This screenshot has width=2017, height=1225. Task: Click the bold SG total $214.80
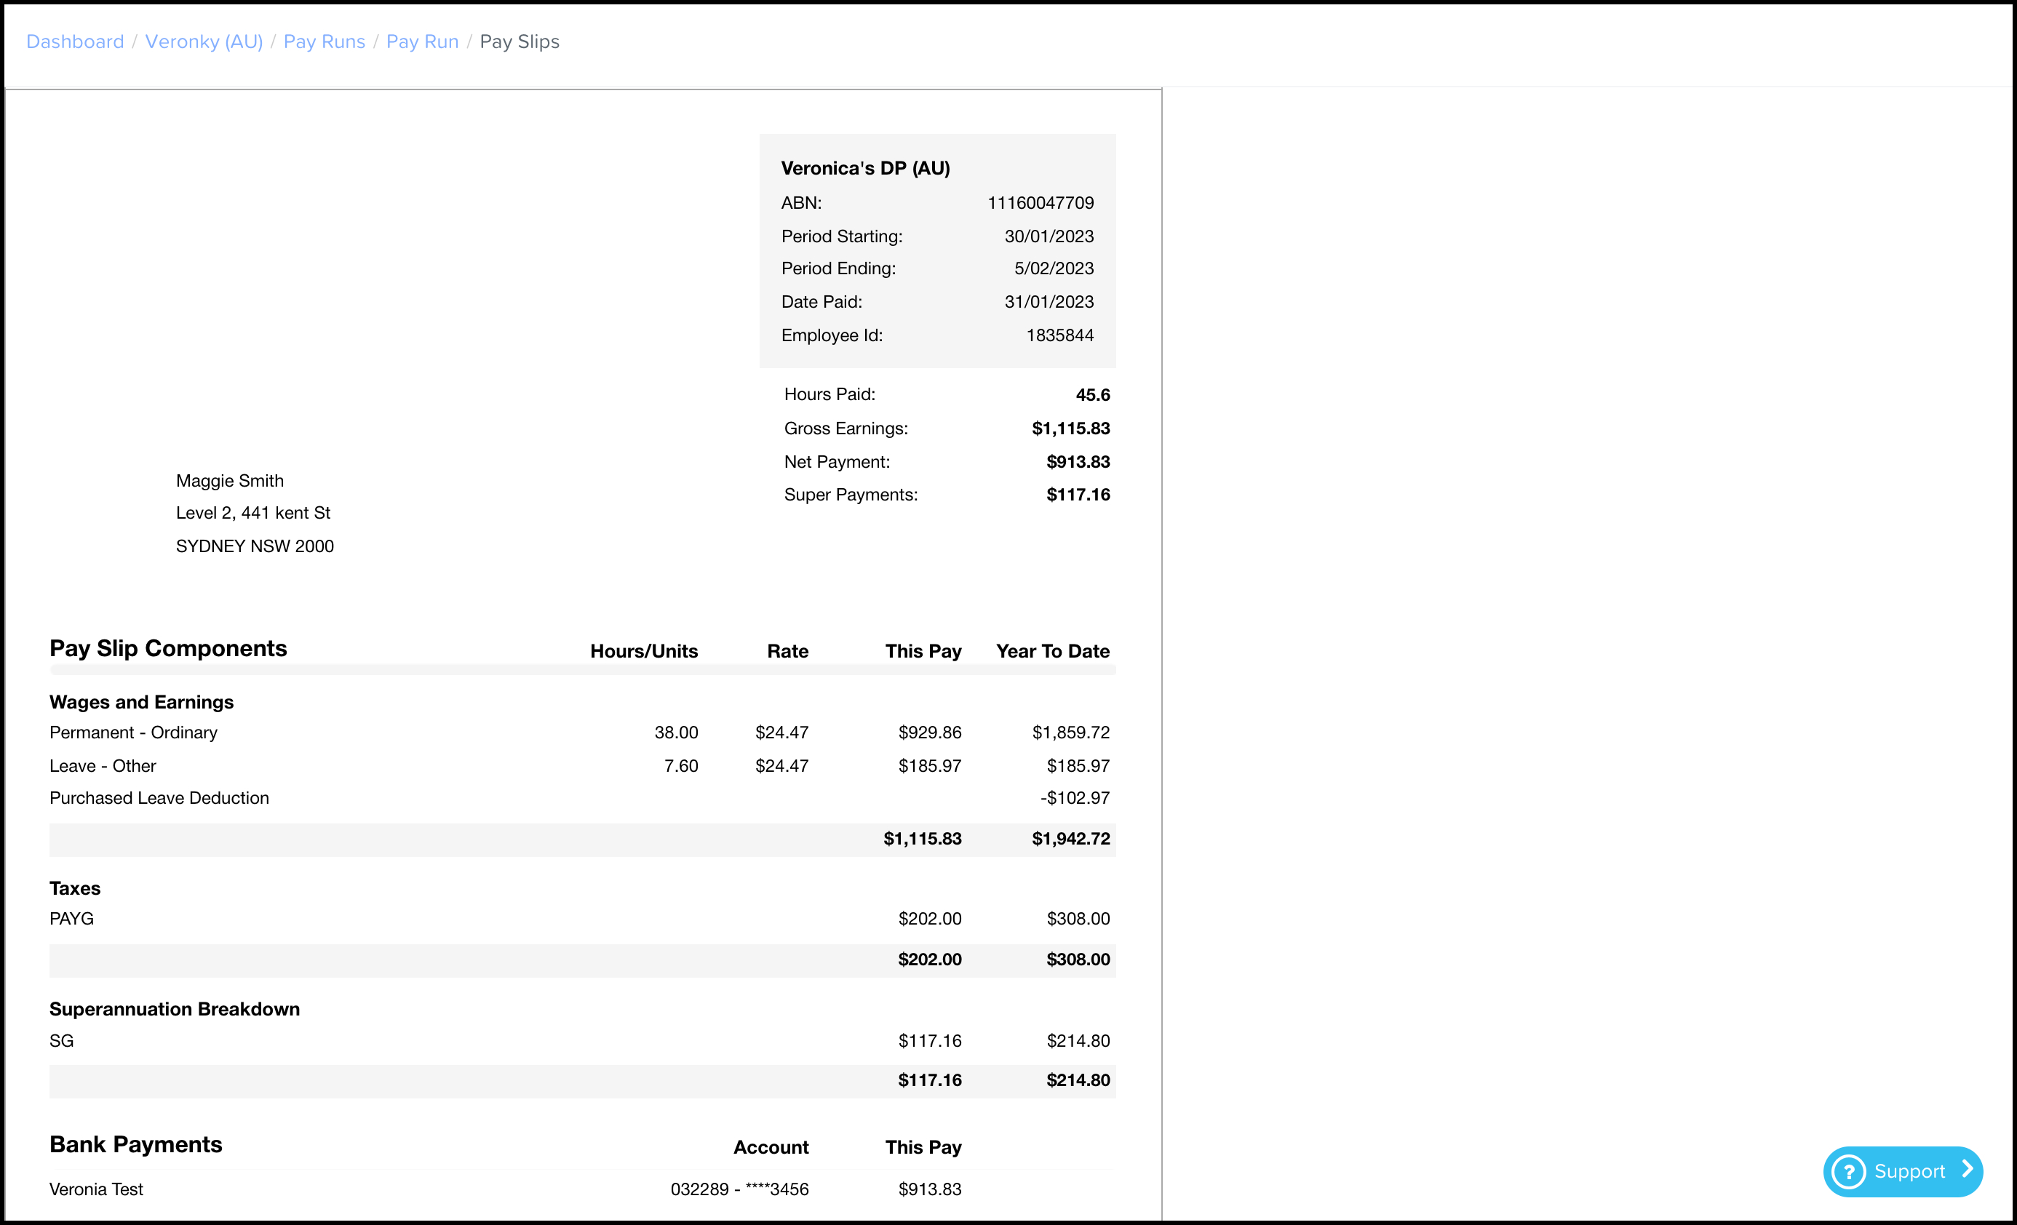point(1078,1080)
